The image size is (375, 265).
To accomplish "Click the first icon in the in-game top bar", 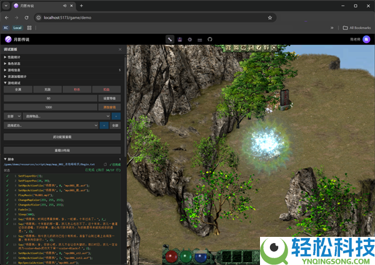I will coord(228,48).
